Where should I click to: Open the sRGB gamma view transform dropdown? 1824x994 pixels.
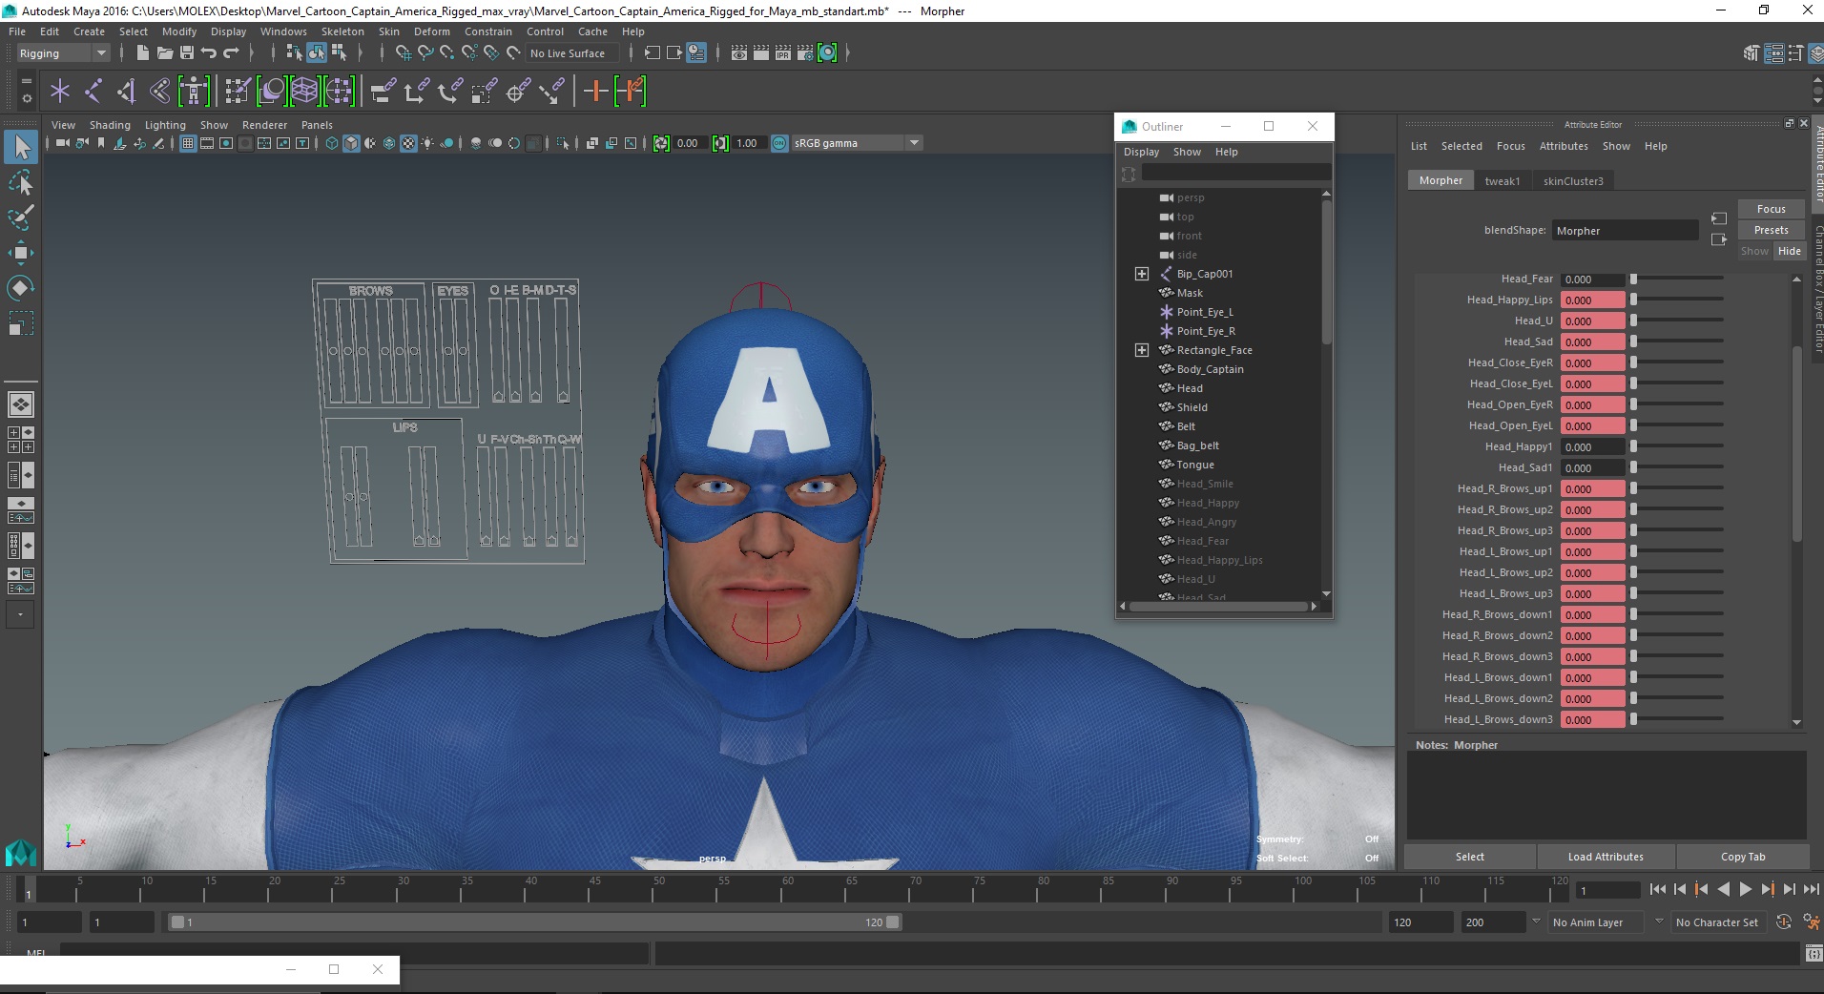[x=914, y=143]
